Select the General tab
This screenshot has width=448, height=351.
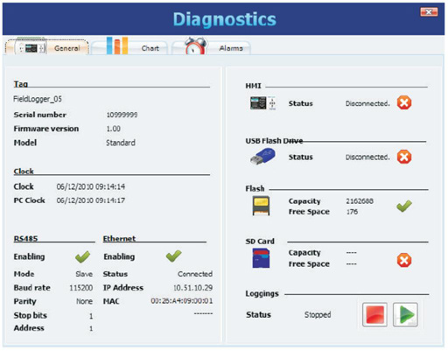tap(47, 47)
